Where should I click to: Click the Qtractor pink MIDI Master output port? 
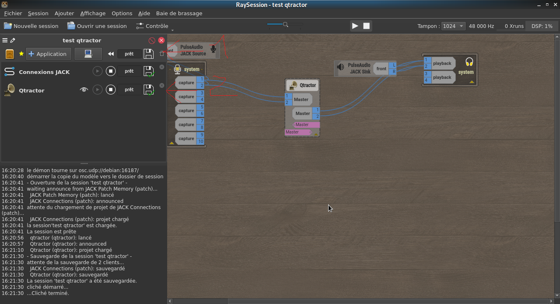coord(306,124)
